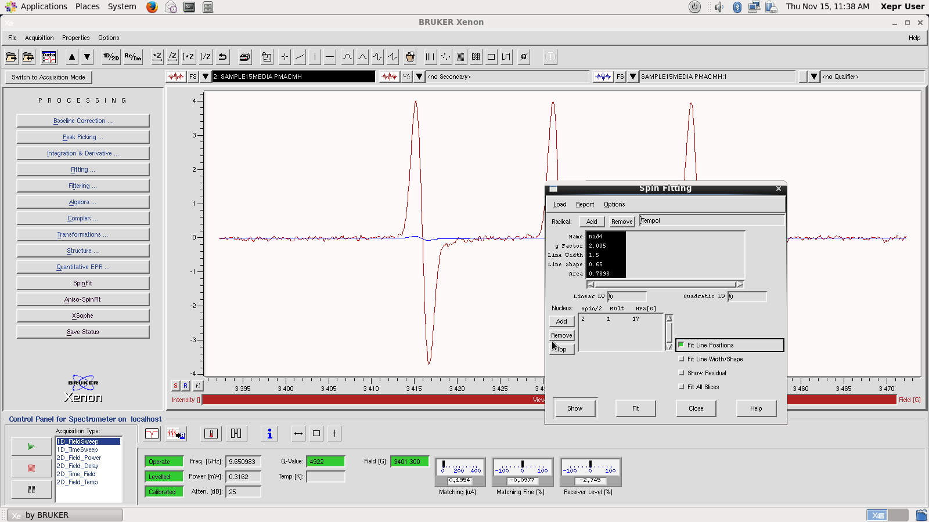The height and width of the screenshot is (522, 929).
Task: Click the undo arrow toolbar icon
Action: pos(222,57)
